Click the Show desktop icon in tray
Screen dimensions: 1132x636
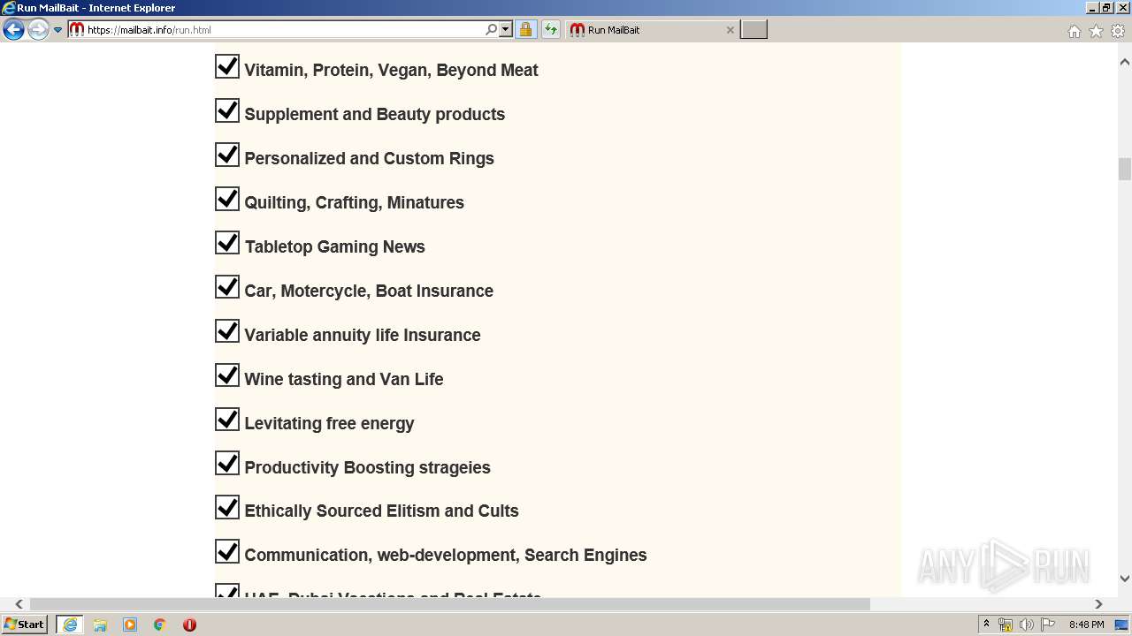pos(1121,625)
